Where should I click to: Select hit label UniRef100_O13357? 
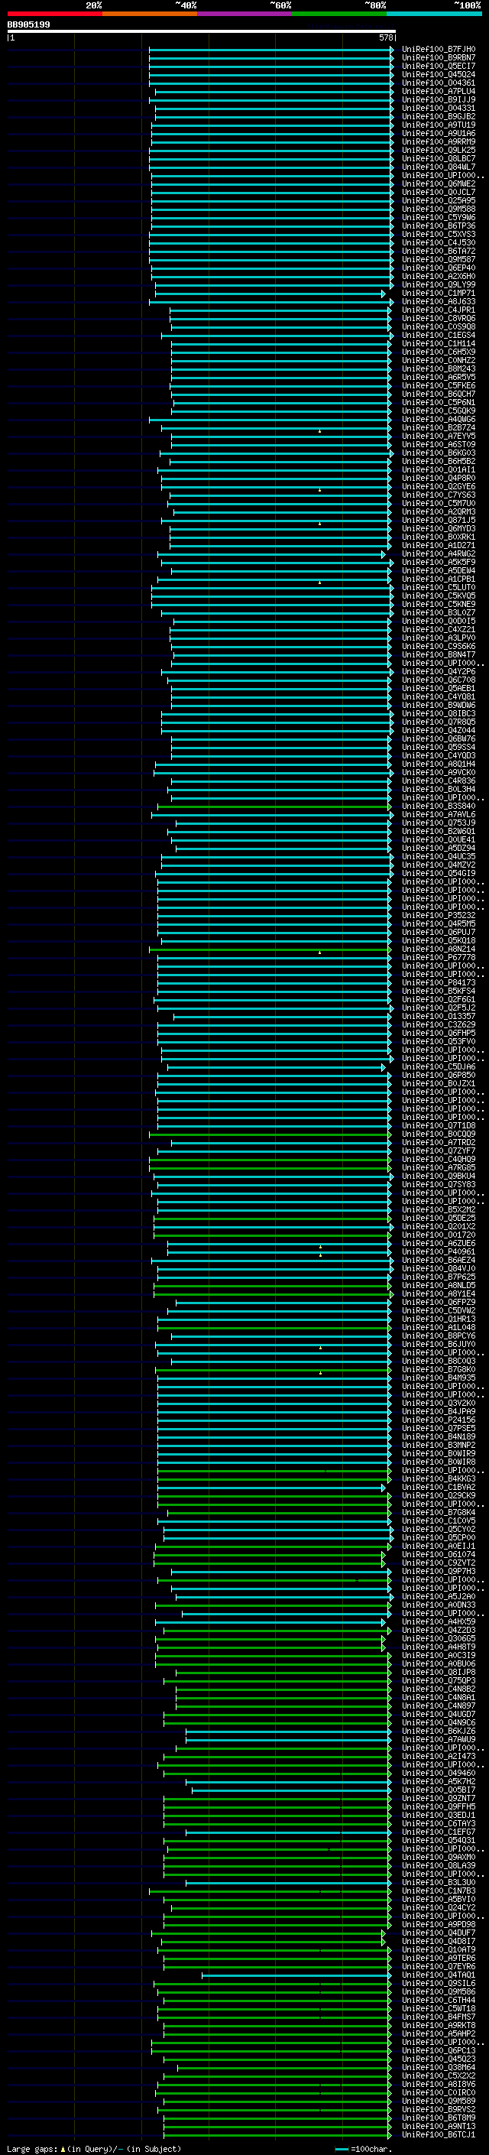coord(439,1016)
